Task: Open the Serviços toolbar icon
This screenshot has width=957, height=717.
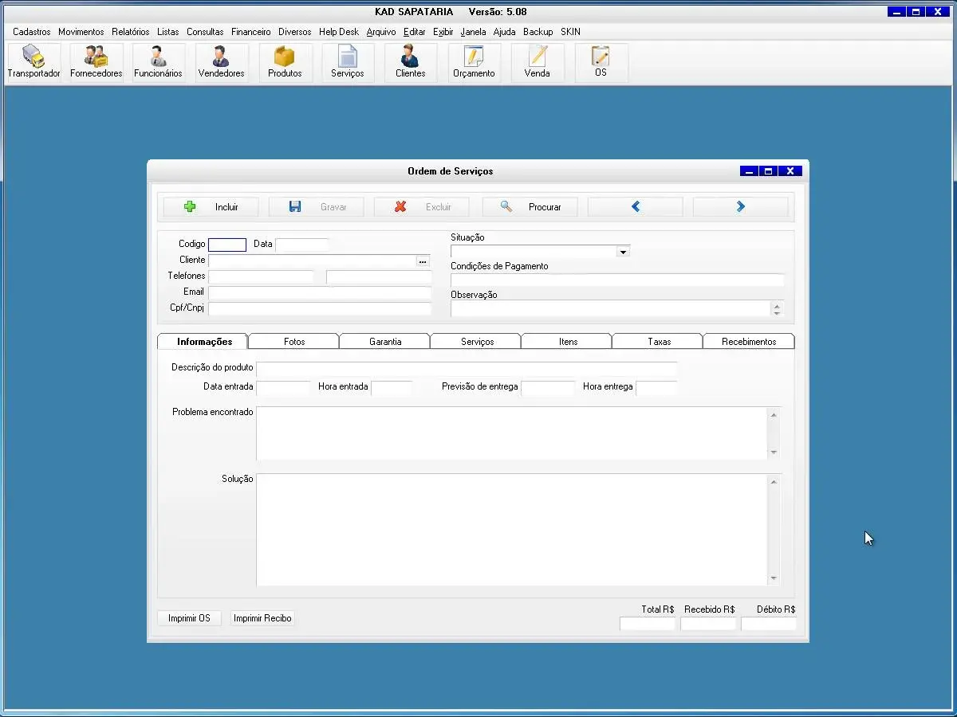Action: [x=348, y=62]
